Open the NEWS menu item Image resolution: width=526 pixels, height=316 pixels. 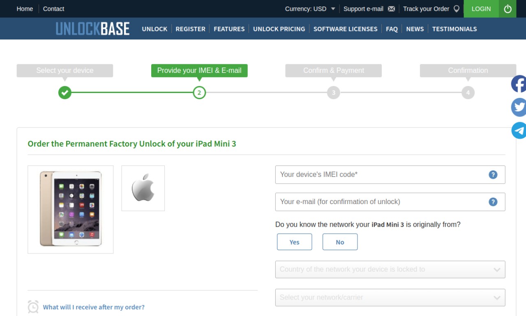click(415, 29)
